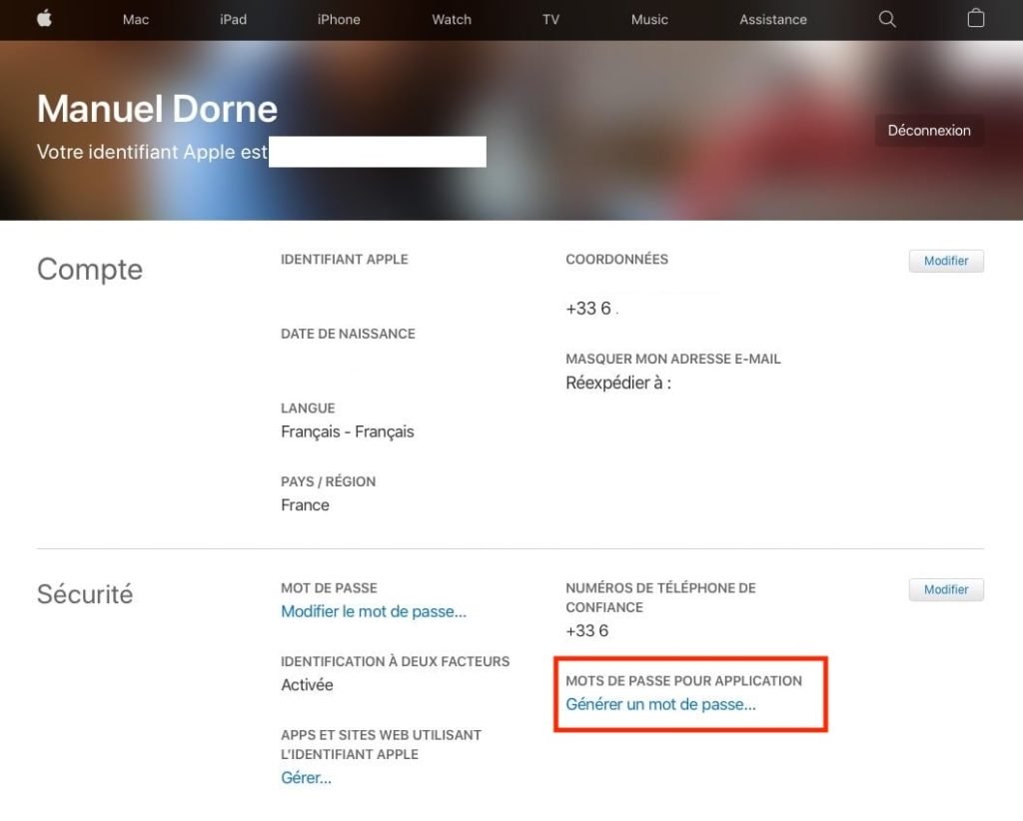The width and height of the screenshot is (1023, 821).
Task: Click the Modifier le mot de passe link
Action: (x=374, y=611)
